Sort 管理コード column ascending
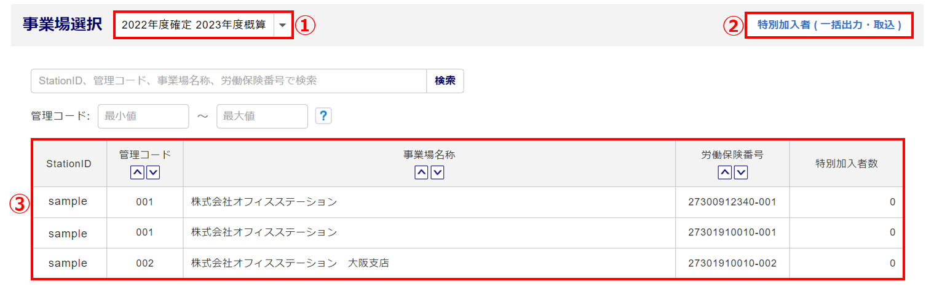This screenshot has height=292, width=934. pyautogui.click(x=137, y=173)
